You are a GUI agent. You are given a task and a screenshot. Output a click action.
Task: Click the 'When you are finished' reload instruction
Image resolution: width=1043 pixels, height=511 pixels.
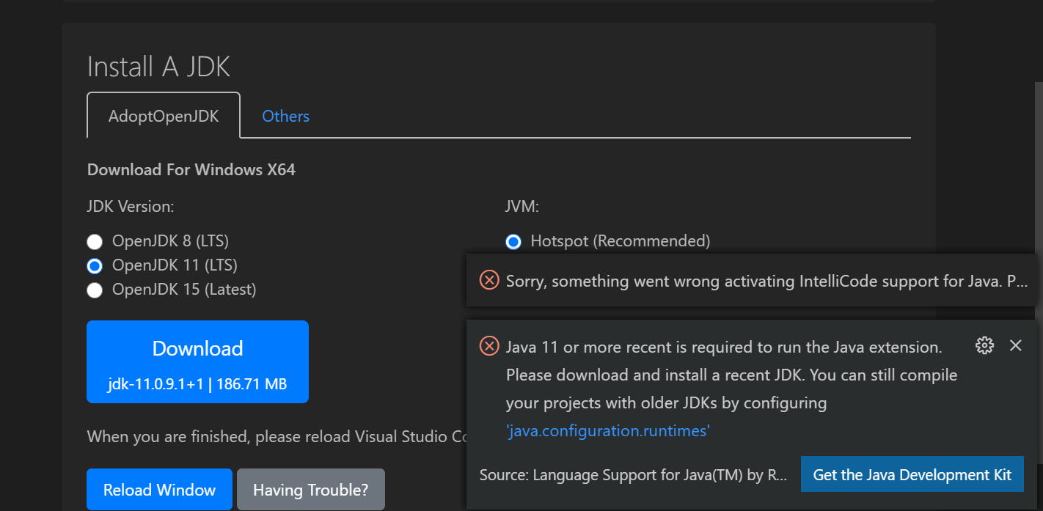tap(277, 437)
